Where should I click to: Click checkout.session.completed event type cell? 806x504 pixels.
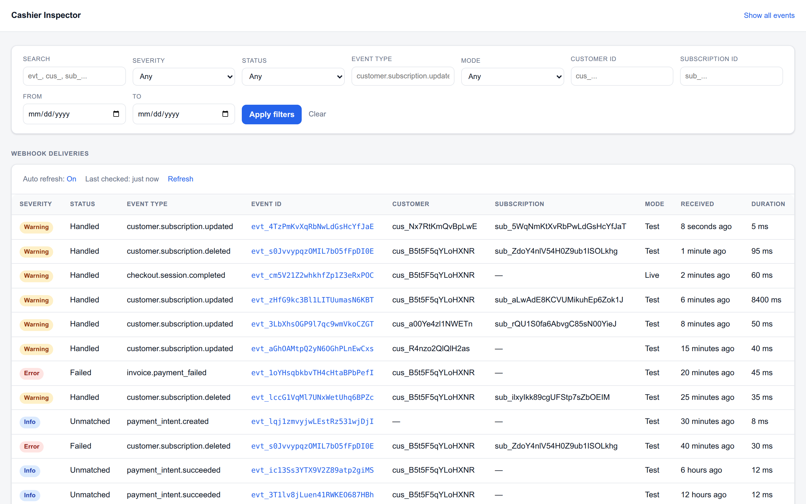pyautogui.click(x=176, y=275)
